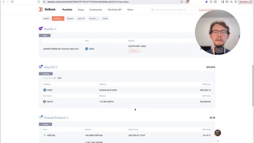The height and width of the screenshot is (143, 254).
Task: Click browser back arrow
Action: [4, 2]
